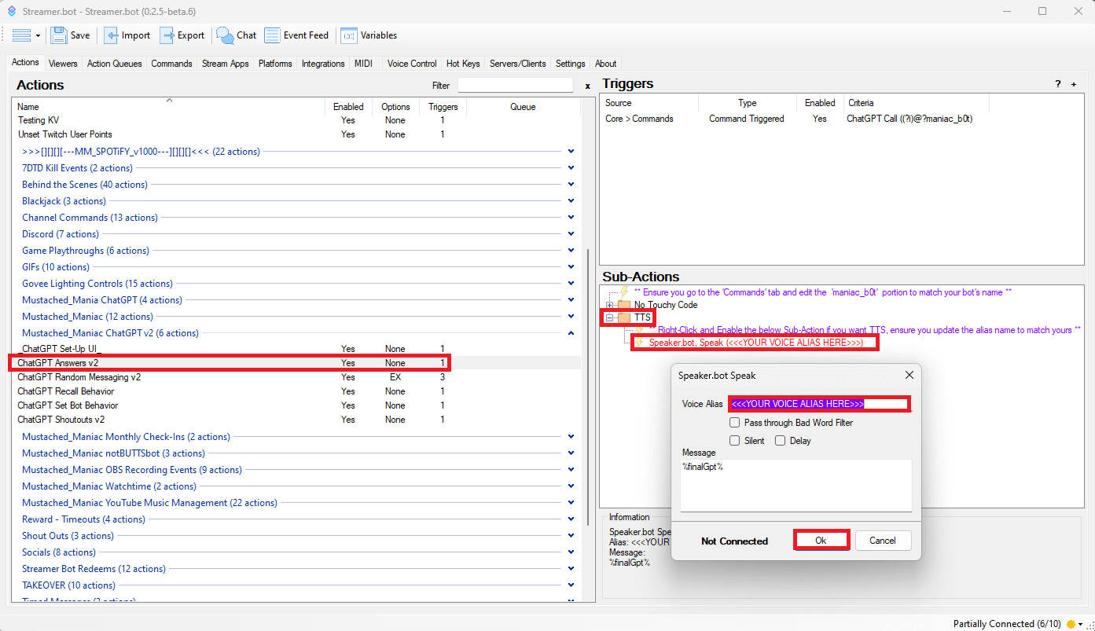Image resolution: width=1095 pixels, height=631 pixels.
Task: Cancel the Speaker.bot Speak dialog
Action: [x=882, y=541]
